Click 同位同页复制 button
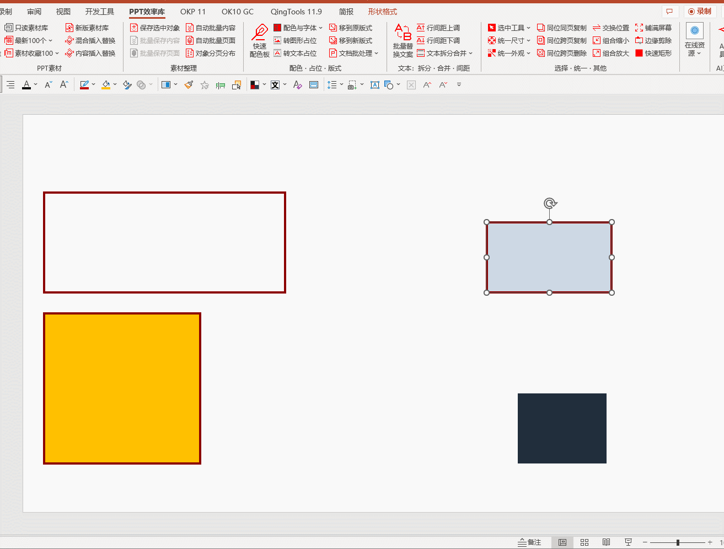 pyautogui.click(x=562, y=28)
